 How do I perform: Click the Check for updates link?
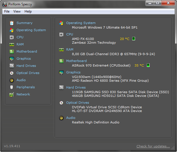pyautogui.click(x=153, y=146)
